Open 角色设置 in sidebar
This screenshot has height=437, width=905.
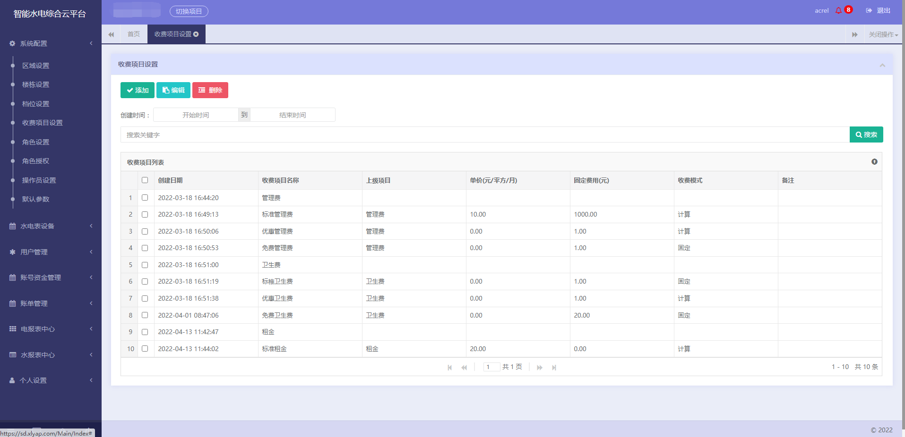tap(35, 142)
